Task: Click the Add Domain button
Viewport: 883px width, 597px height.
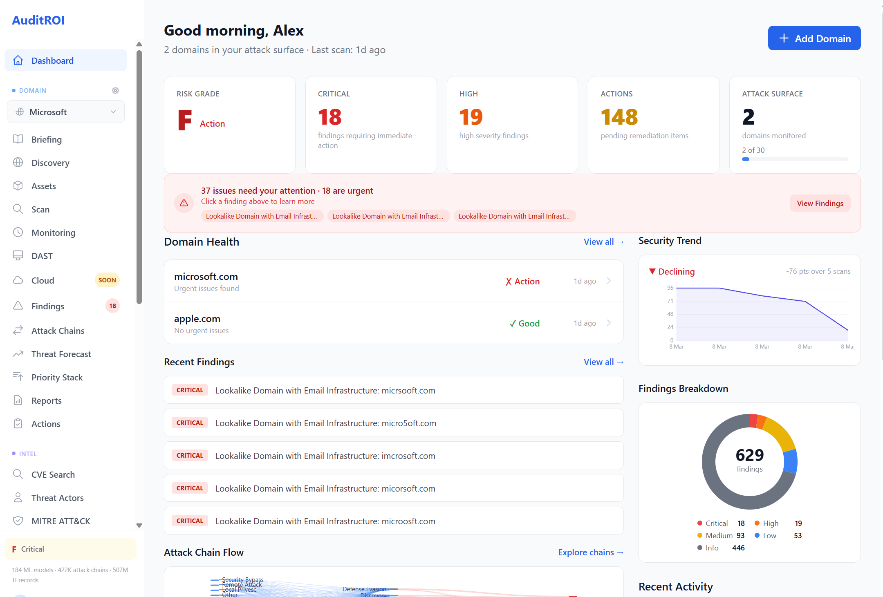Action: coord(814,38)
